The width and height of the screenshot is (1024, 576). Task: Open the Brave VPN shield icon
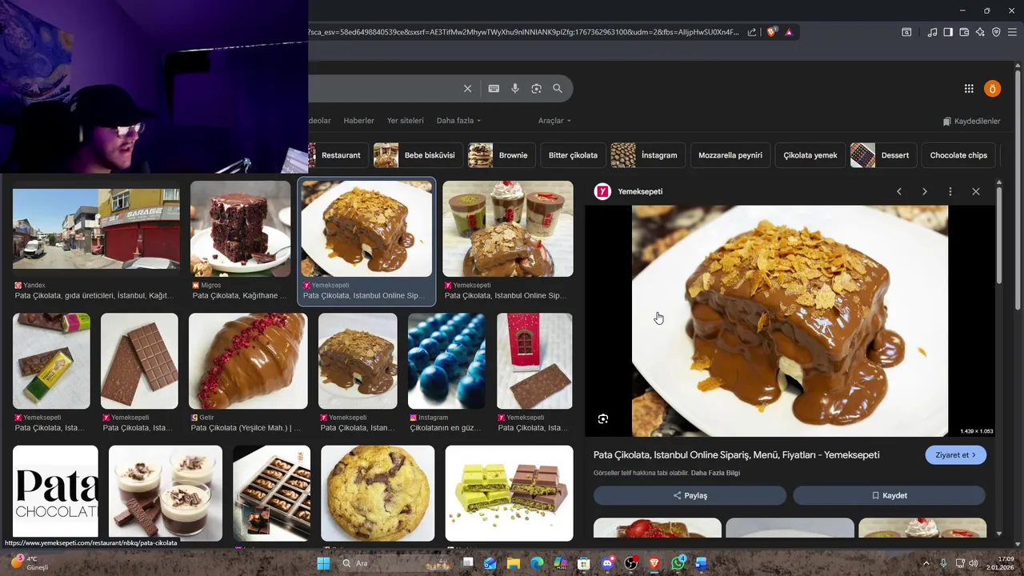[x=996, y=32]
